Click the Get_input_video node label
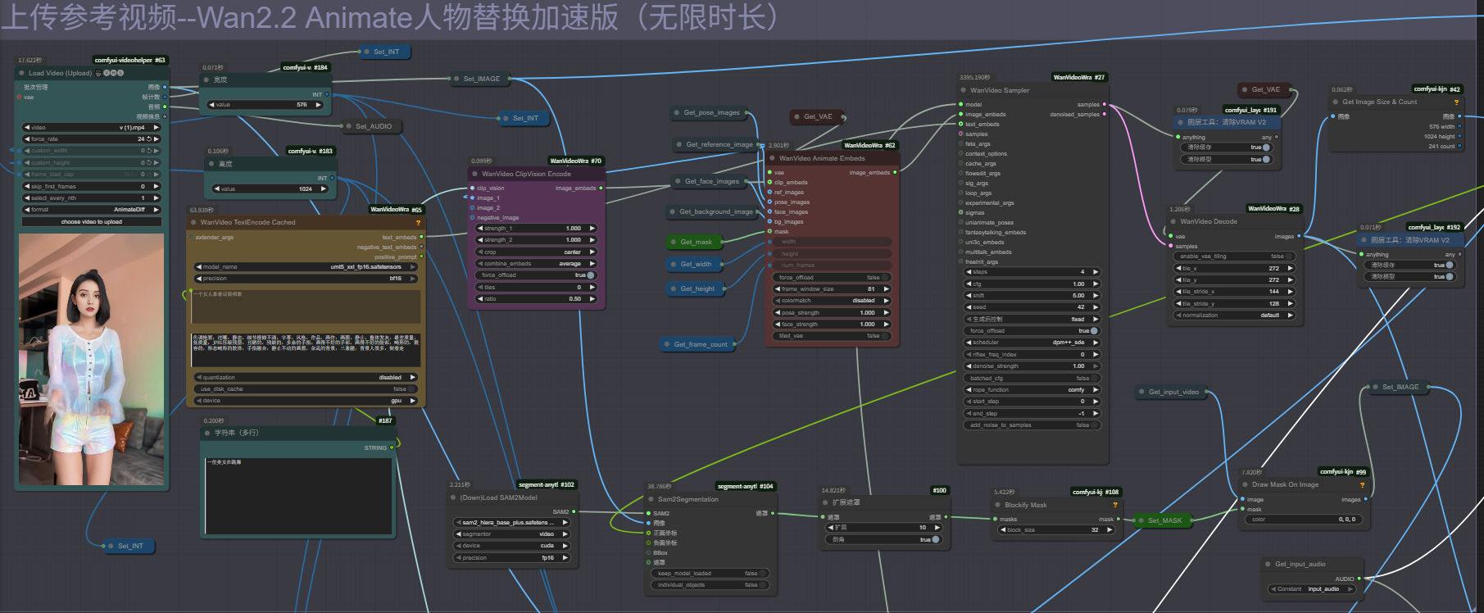 click(x=1173, y=393)
